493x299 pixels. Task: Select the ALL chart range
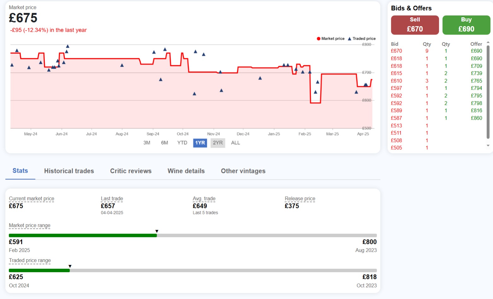(235, 143)
